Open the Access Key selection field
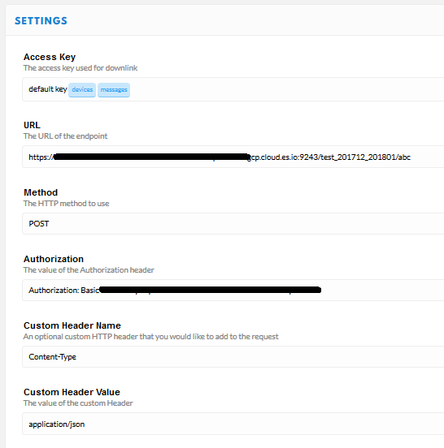This screenshot has height=448, width=444. pos(233,89)
